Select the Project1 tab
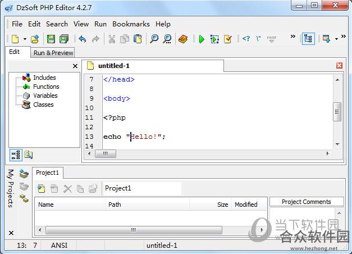Viewport: 352px width, 254px height. click(x=47, y=173)
